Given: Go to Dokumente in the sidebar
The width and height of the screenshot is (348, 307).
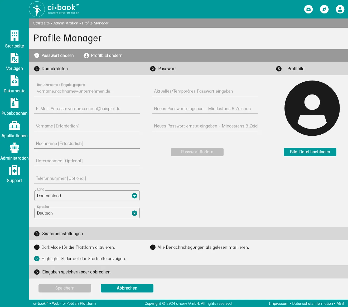Looking at the screenshot, I should click(14, 81).
